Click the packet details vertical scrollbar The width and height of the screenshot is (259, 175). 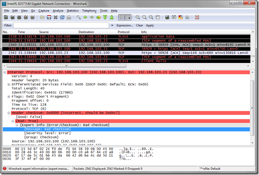[252, 108]
